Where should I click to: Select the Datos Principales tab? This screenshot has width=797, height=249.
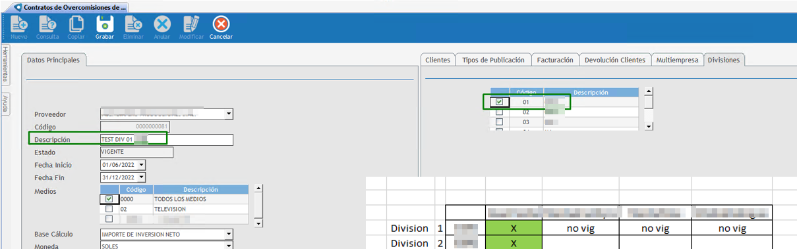53,60
